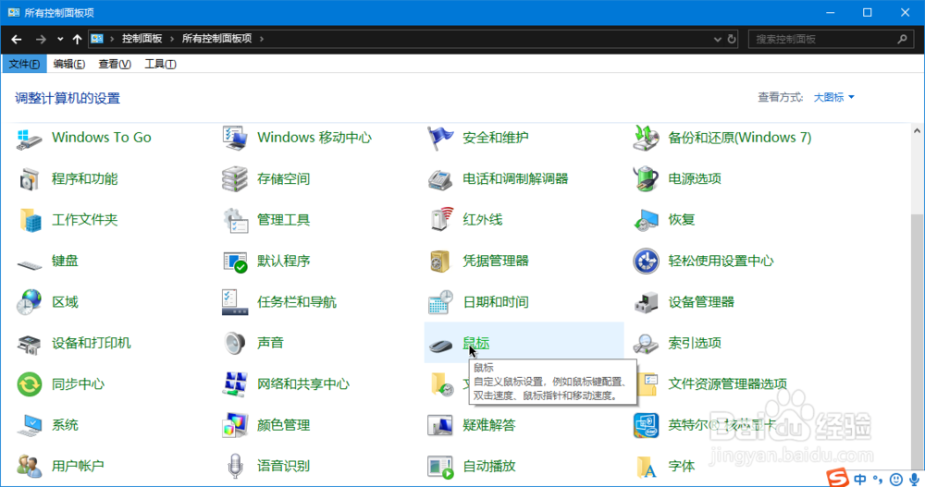
Task: Open 轻松使用设置中心 icon
Action: coord(646,262)
